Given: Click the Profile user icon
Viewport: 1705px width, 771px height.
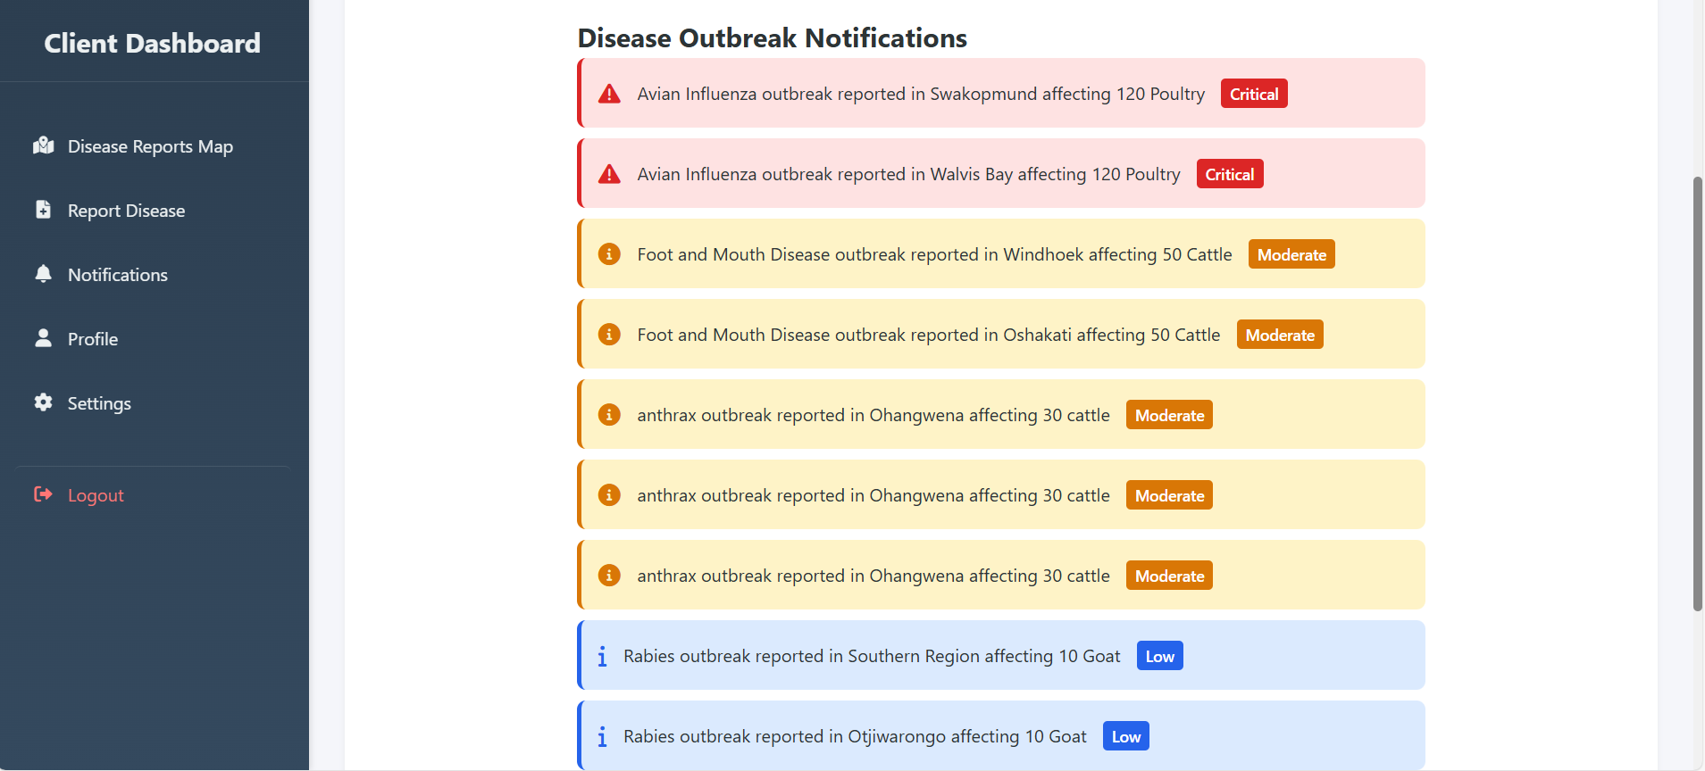Looking at the screenshot, I should (x=43, y=338).
